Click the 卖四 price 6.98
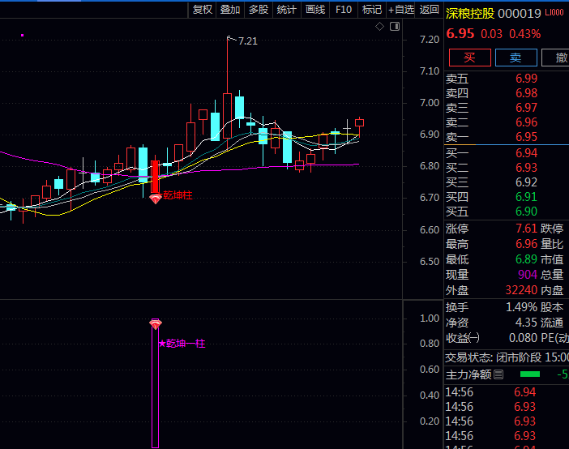 [526, 93]
